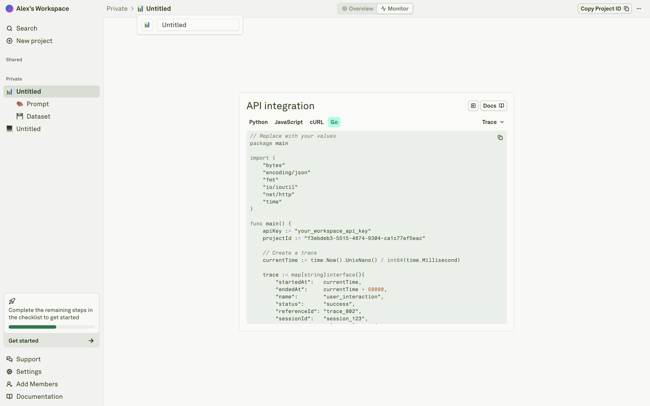Click Get started in checklist card
This screenshot has width=650, height=406.
pyautogui.click(x=51, y=341)
